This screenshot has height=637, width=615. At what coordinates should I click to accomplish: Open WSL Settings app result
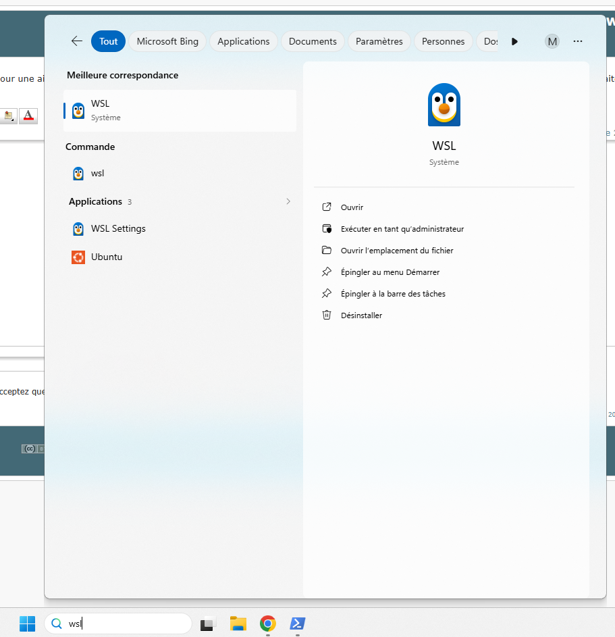[x=180, y=229]
